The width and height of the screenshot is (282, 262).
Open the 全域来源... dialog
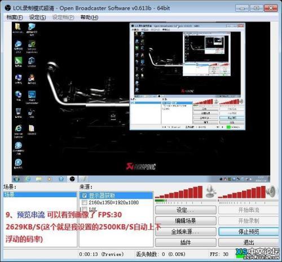coord(186,232)
